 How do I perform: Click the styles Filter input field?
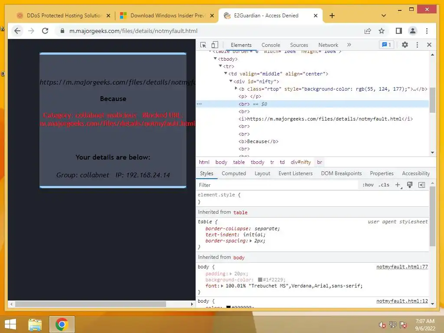point(277,185)
